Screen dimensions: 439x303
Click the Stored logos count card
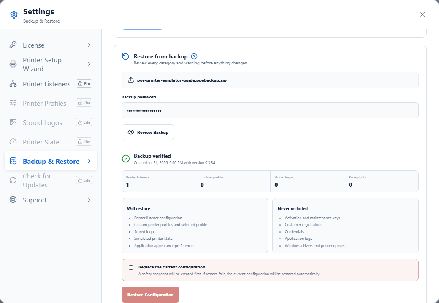tap(307, 181)
